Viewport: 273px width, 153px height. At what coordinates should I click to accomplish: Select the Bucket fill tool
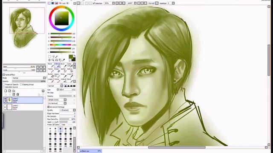51,76
